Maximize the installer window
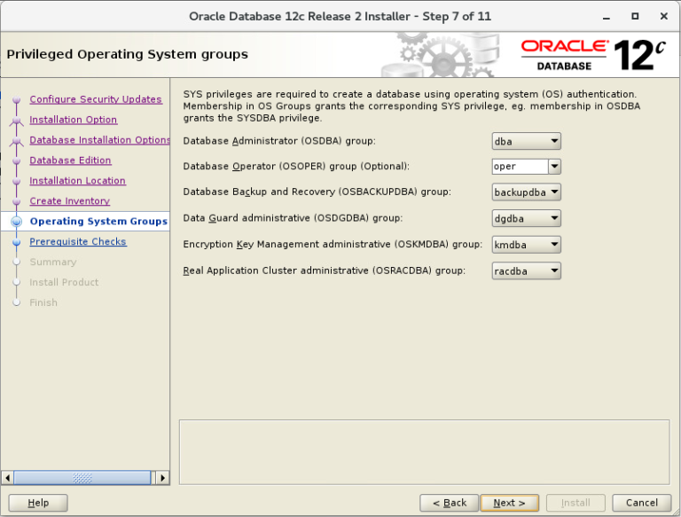This screenshot has height=517, width=681. [x=635, y=17]
